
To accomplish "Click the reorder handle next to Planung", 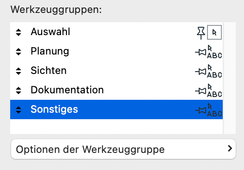I will point(18,52).
